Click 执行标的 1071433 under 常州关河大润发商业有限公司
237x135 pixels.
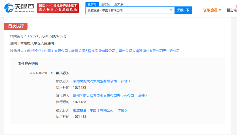71,88
